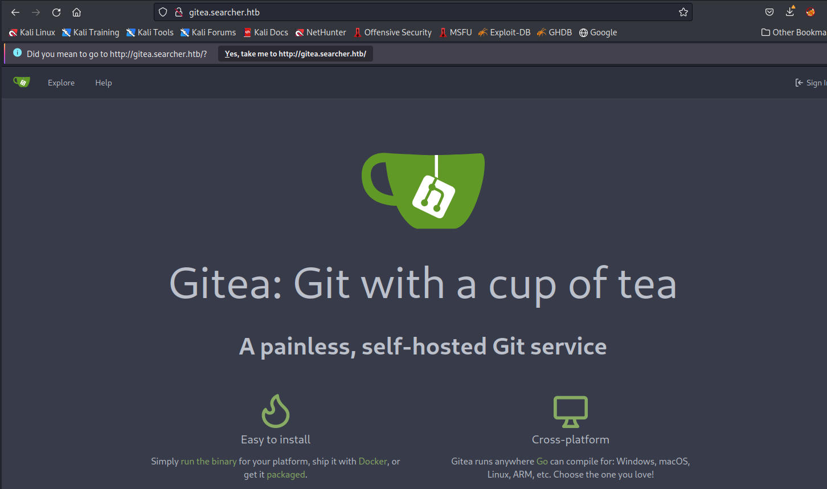Open the Other Bookmarks folder
Screen dimensions: 827x489
[795, 32]
